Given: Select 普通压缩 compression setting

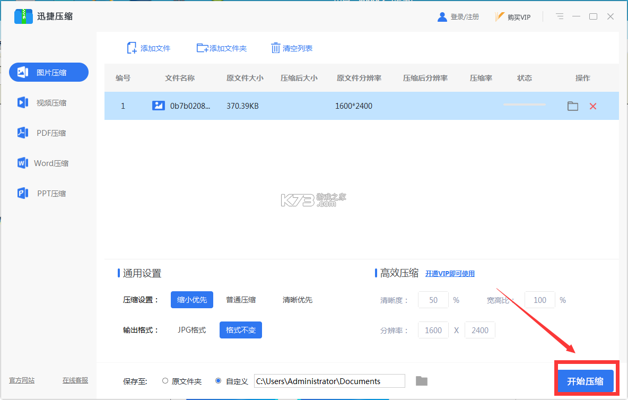Looking at the screenshot, I should pyautogui.click(x=241, y=300).
